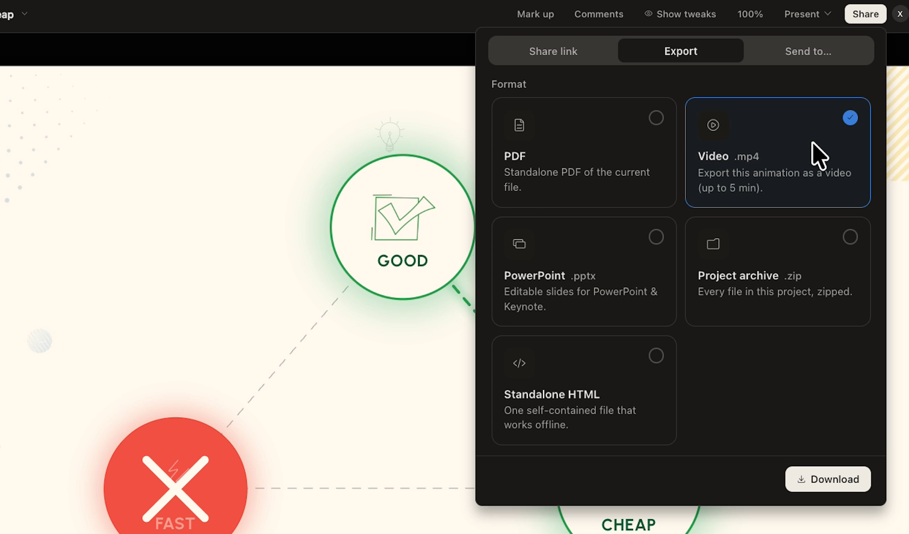Select the Export tab

681,51
